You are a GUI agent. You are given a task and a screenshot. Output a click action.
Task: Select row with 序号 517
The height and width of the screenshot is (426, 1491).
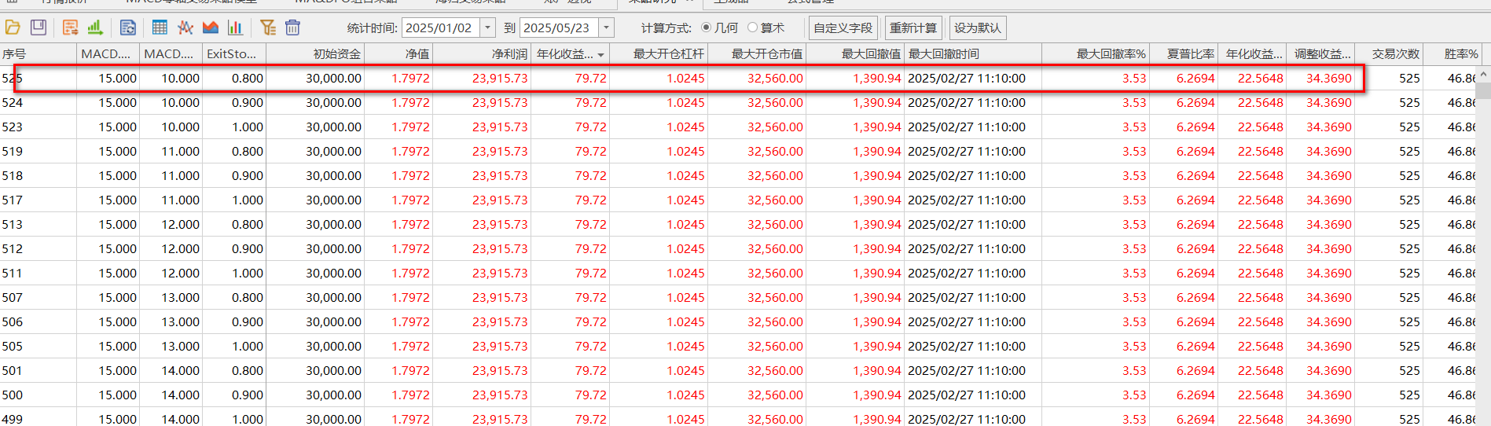[x=738, y=200]
